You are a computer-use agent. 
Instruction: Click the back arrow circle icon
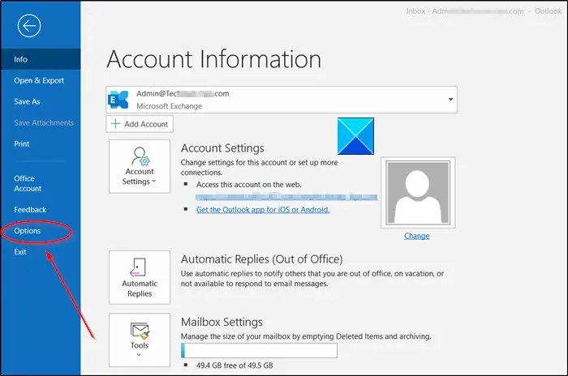(x=29, y=26)
